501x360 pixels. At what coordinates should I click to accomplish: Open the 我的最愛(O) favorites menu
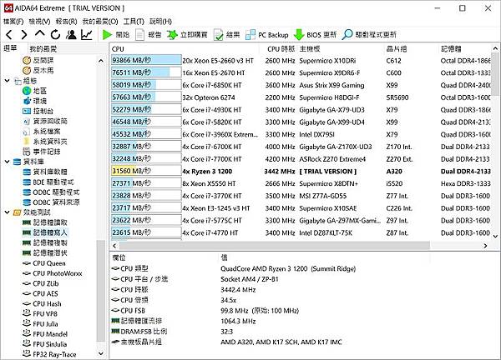point(100,22)
